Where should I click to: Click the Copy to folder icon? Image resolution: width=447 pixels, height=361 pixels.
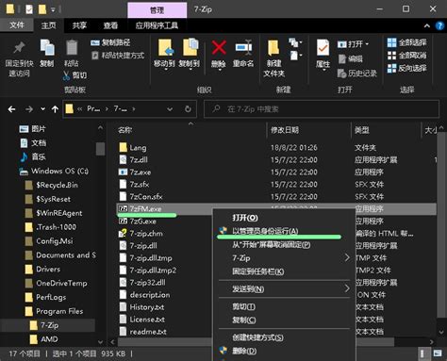click(190, 48)
